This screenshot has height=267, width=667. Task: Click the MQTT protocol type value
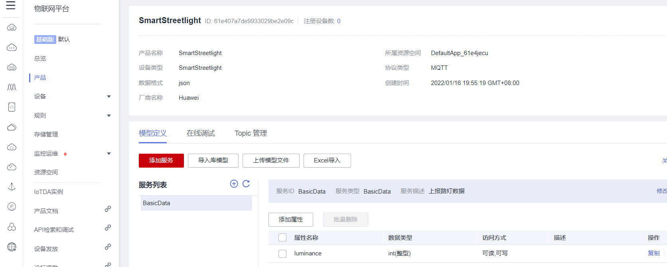(439, 68)
